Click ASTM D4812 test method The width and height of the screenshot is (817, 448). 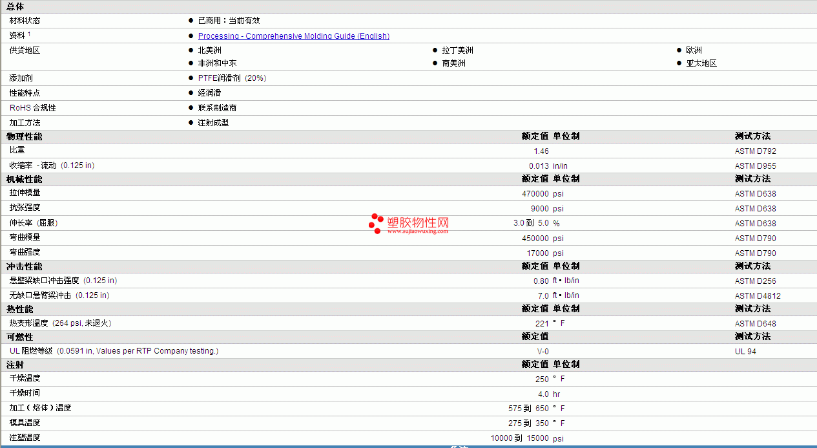[x=758, y=296]
